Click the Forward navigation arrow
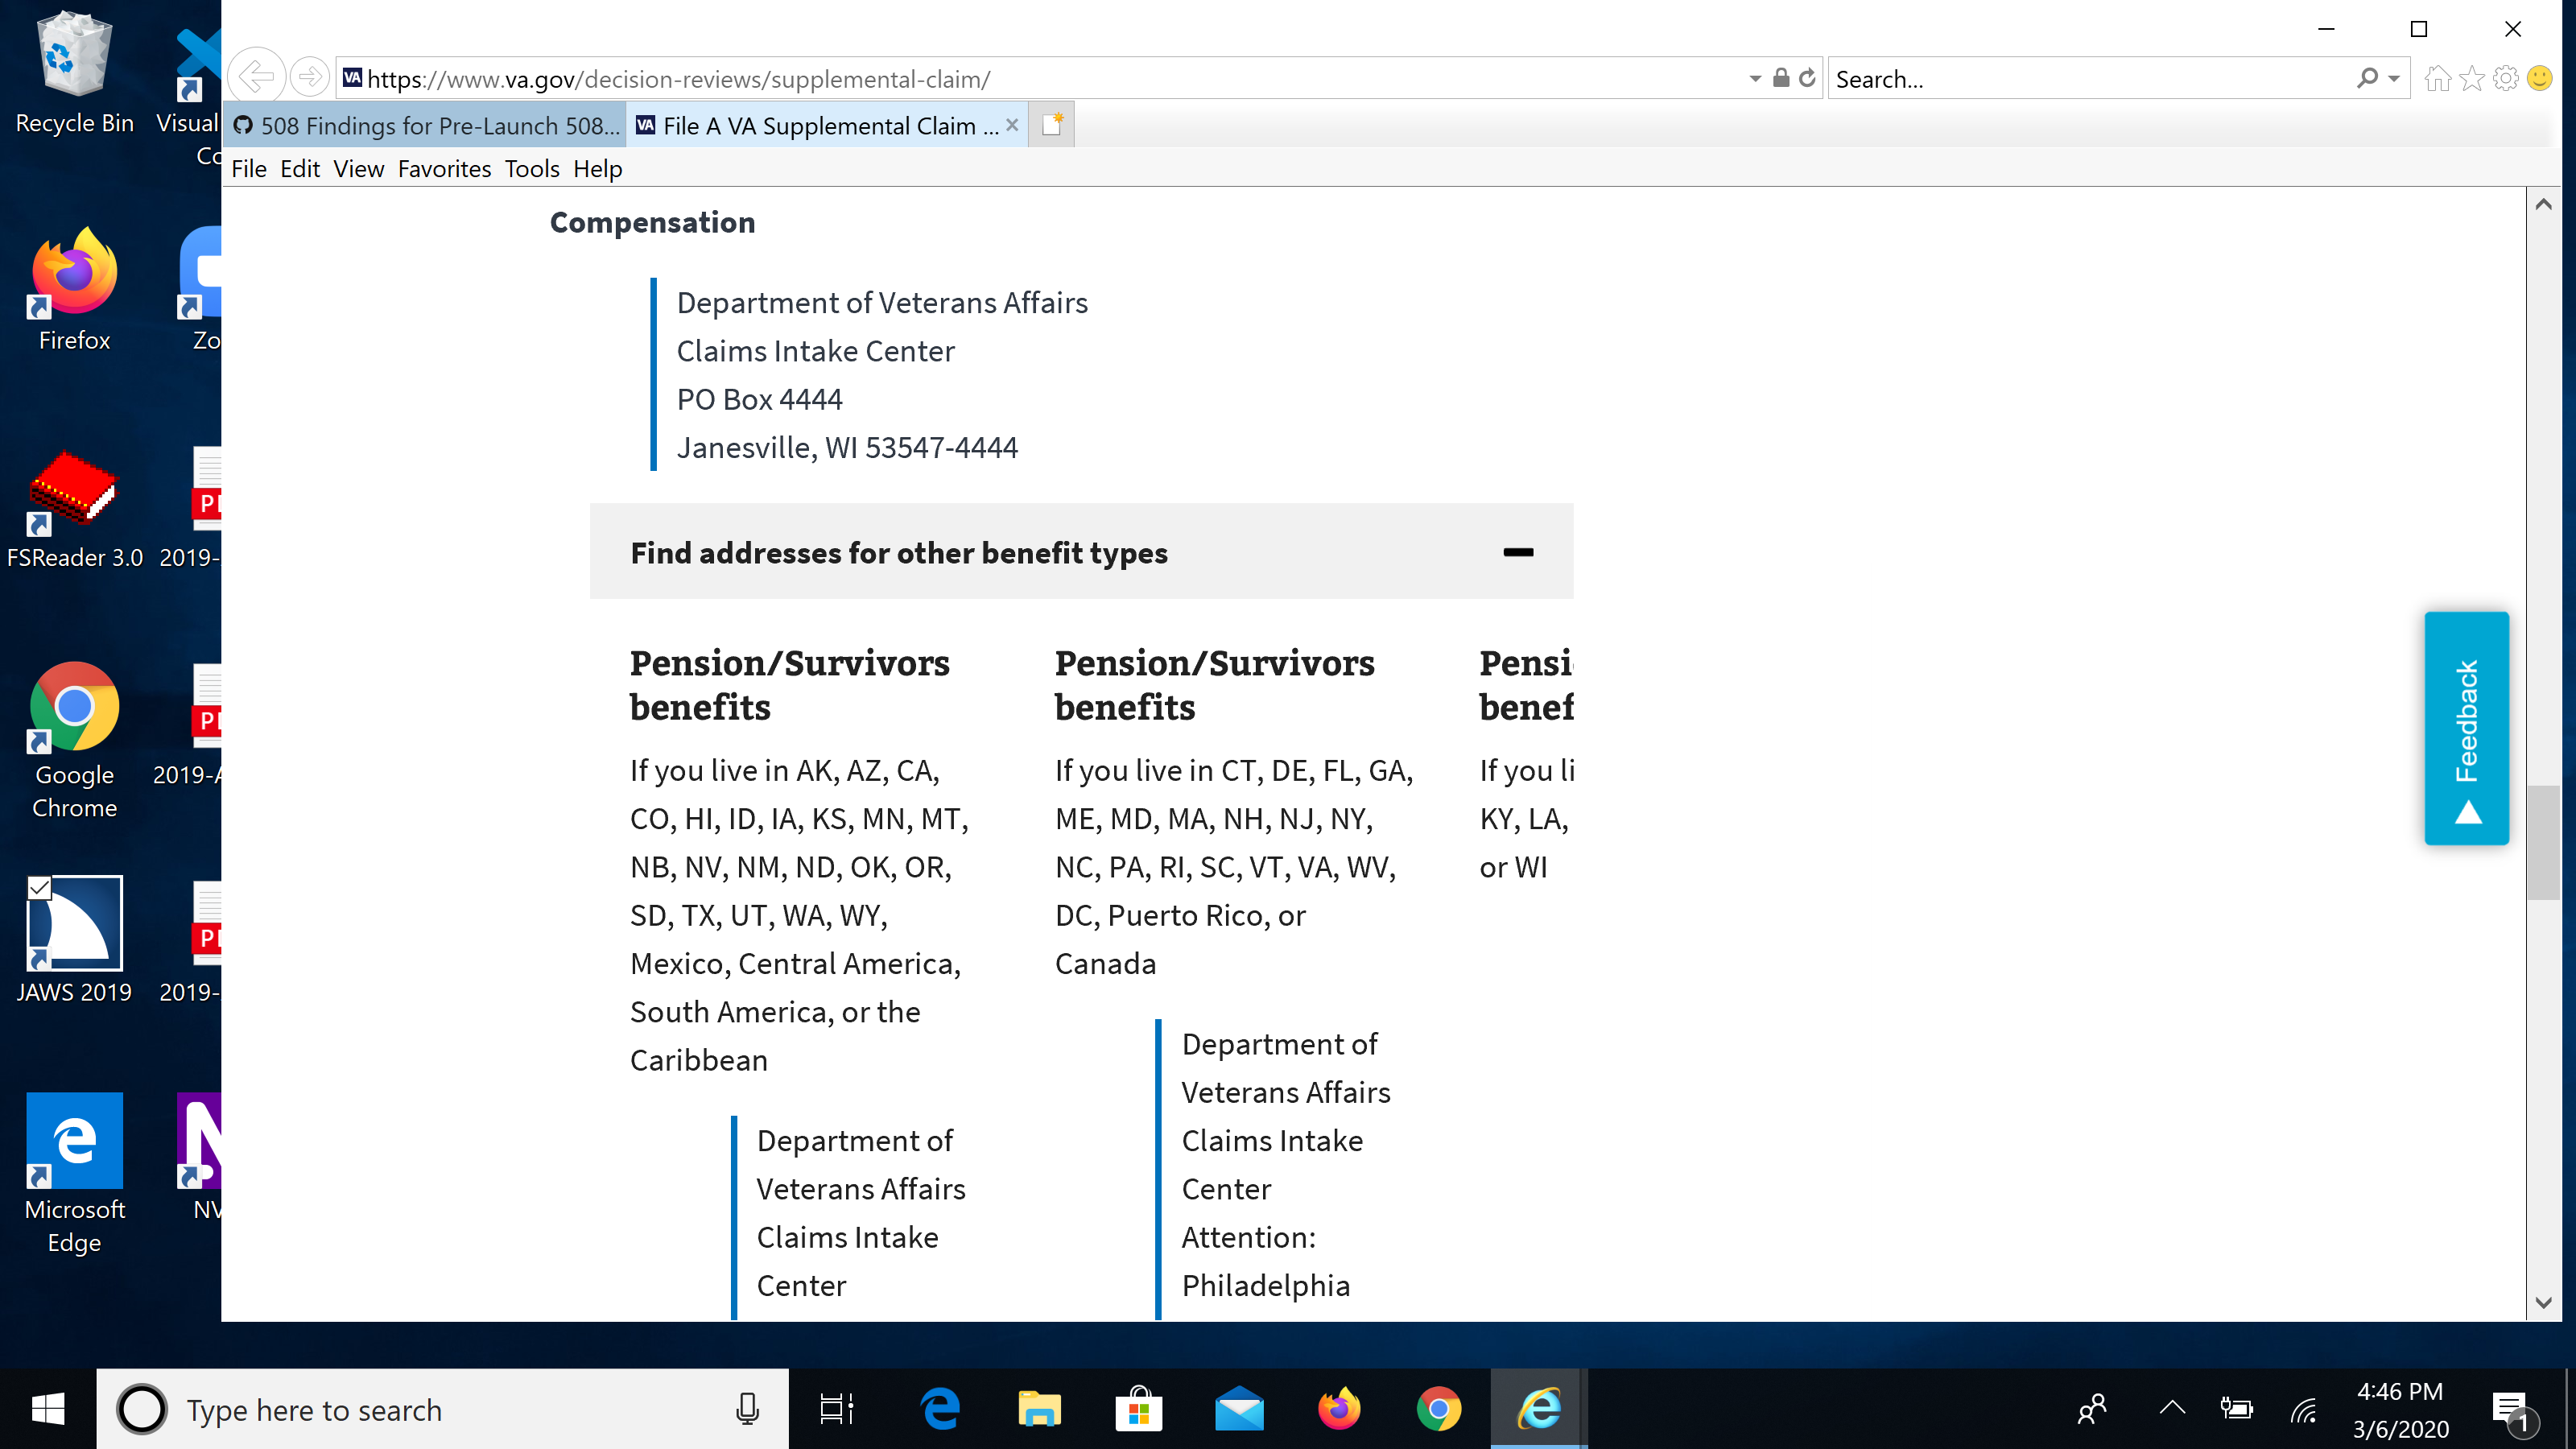The width and height of the screenshot is (2576, 1449). [x=310, y=77]
